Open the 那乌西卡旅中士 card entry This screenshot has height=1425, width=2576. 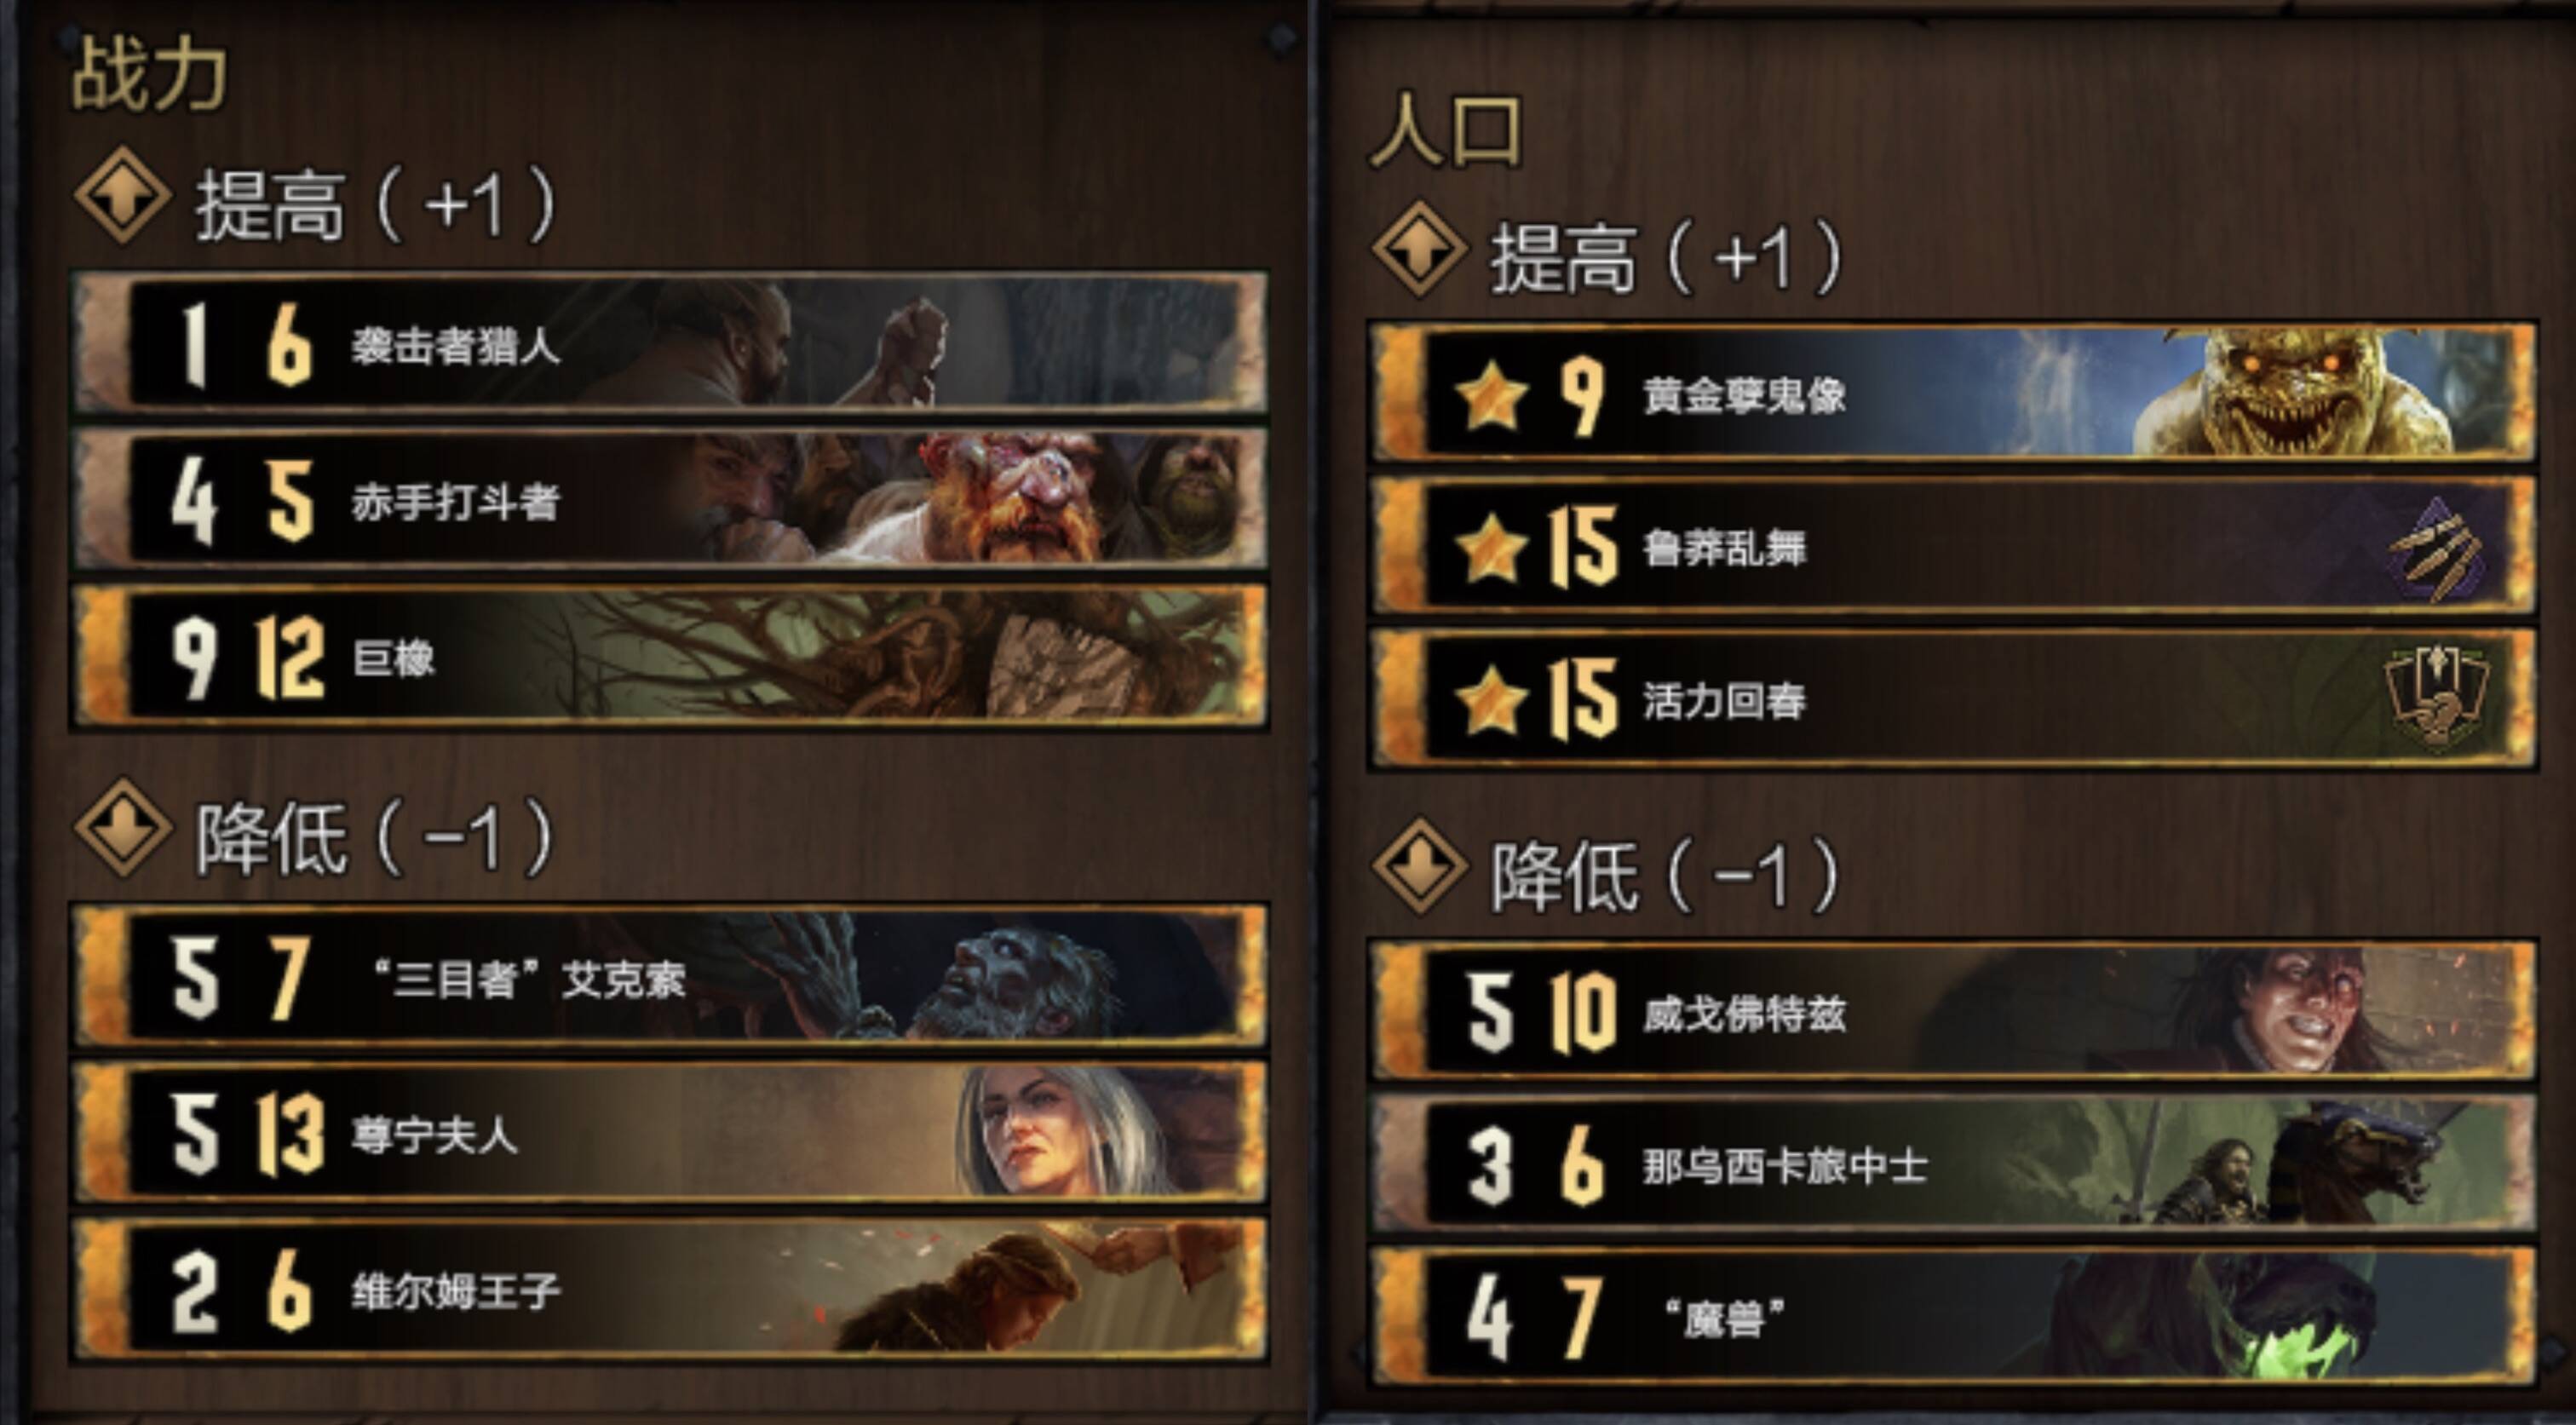click(1952, 1163)
